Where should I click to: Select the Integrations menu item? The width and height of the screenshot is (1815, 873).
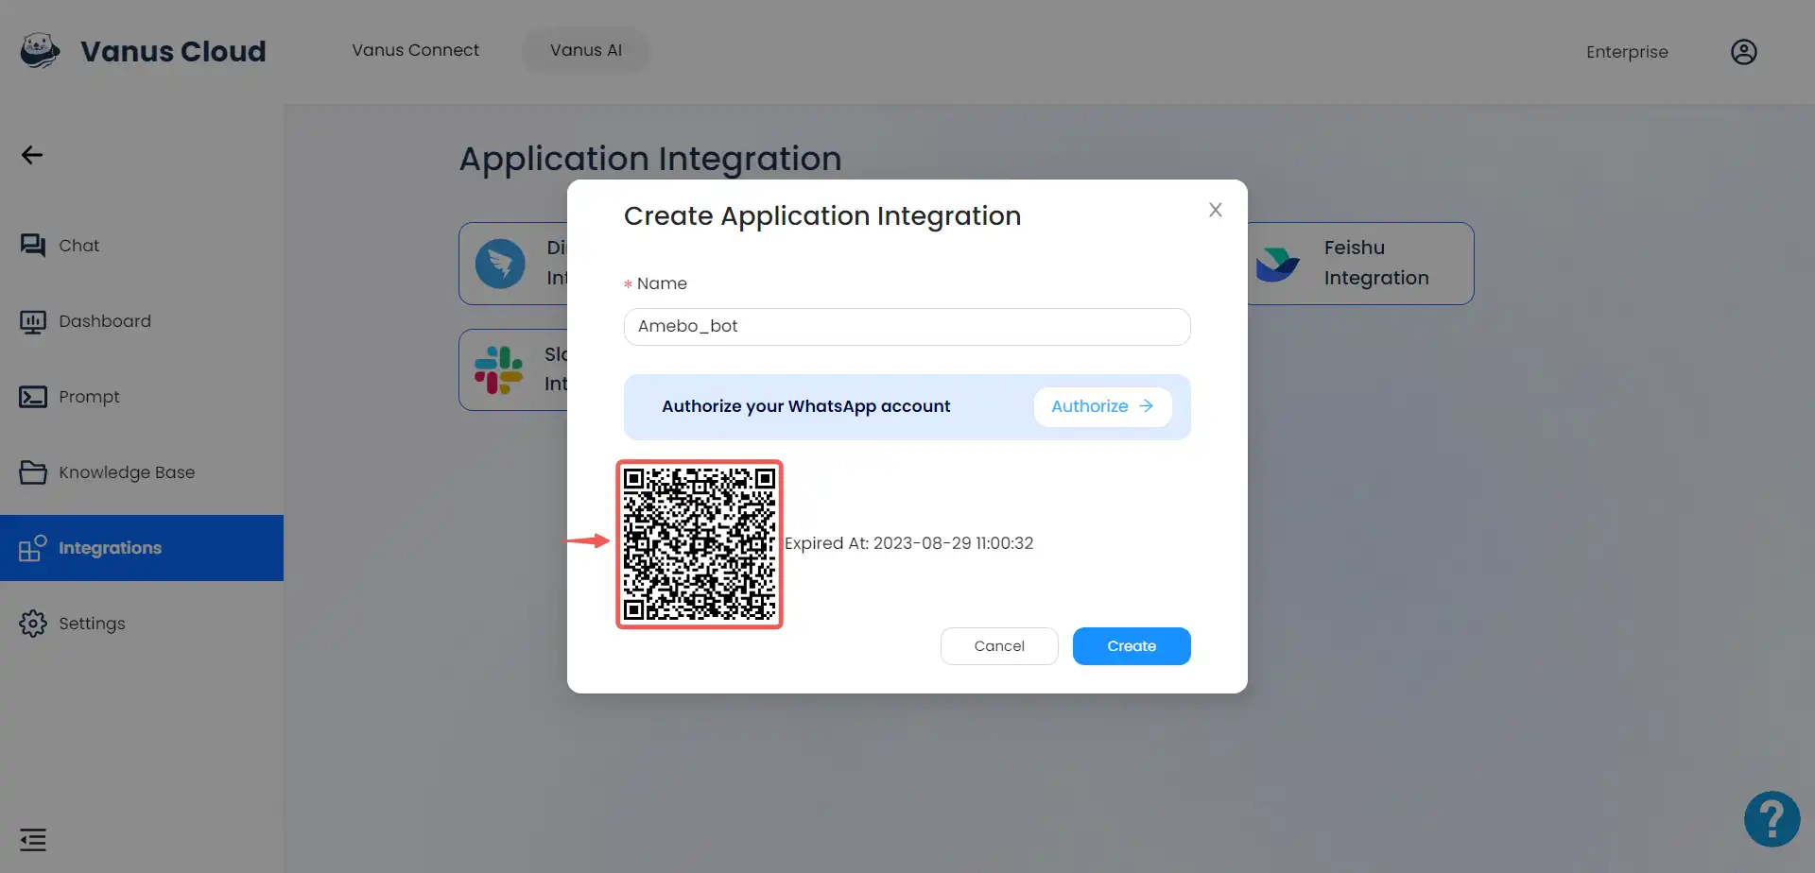pos(142,548)
